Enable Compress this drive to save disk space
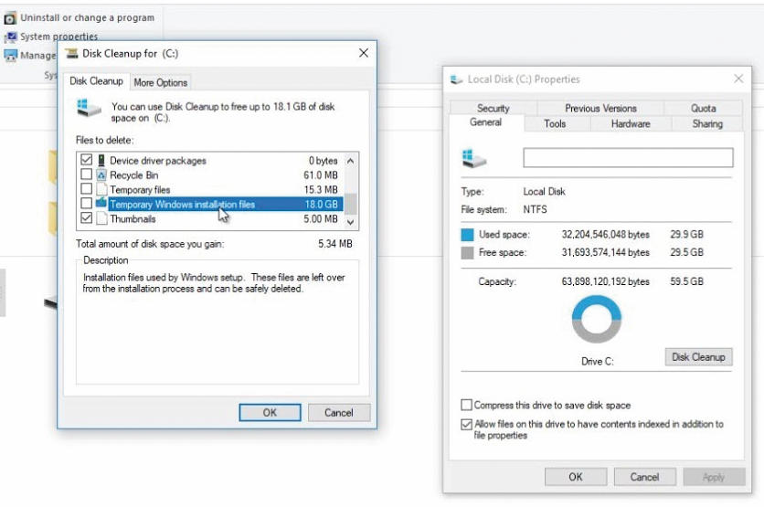The height and width of the screenshot is (507, 764). [466, 406]
